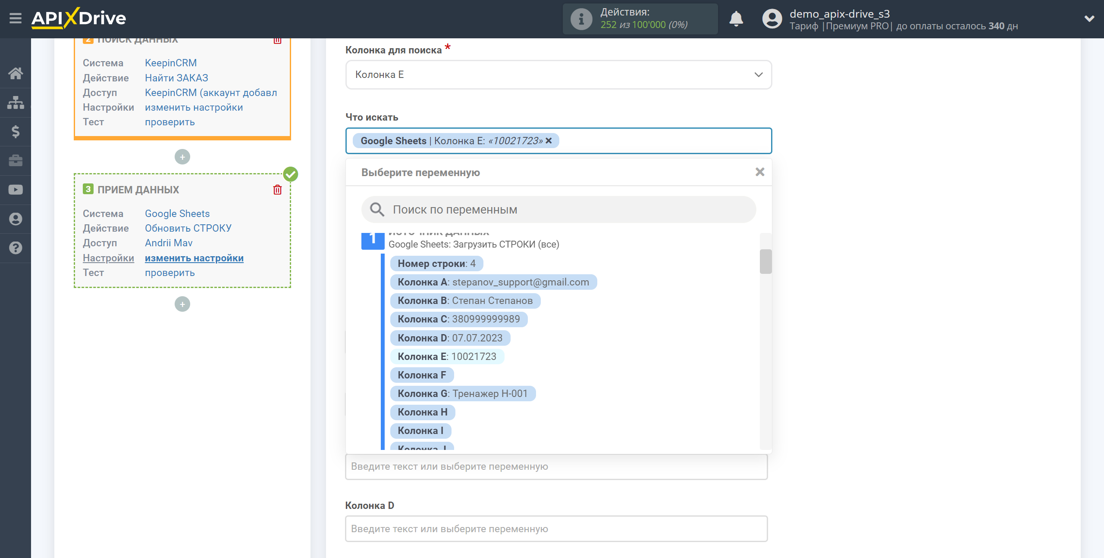
Task: Select variable Колонка B Степан Степанов
Action: tap(465, 301)
